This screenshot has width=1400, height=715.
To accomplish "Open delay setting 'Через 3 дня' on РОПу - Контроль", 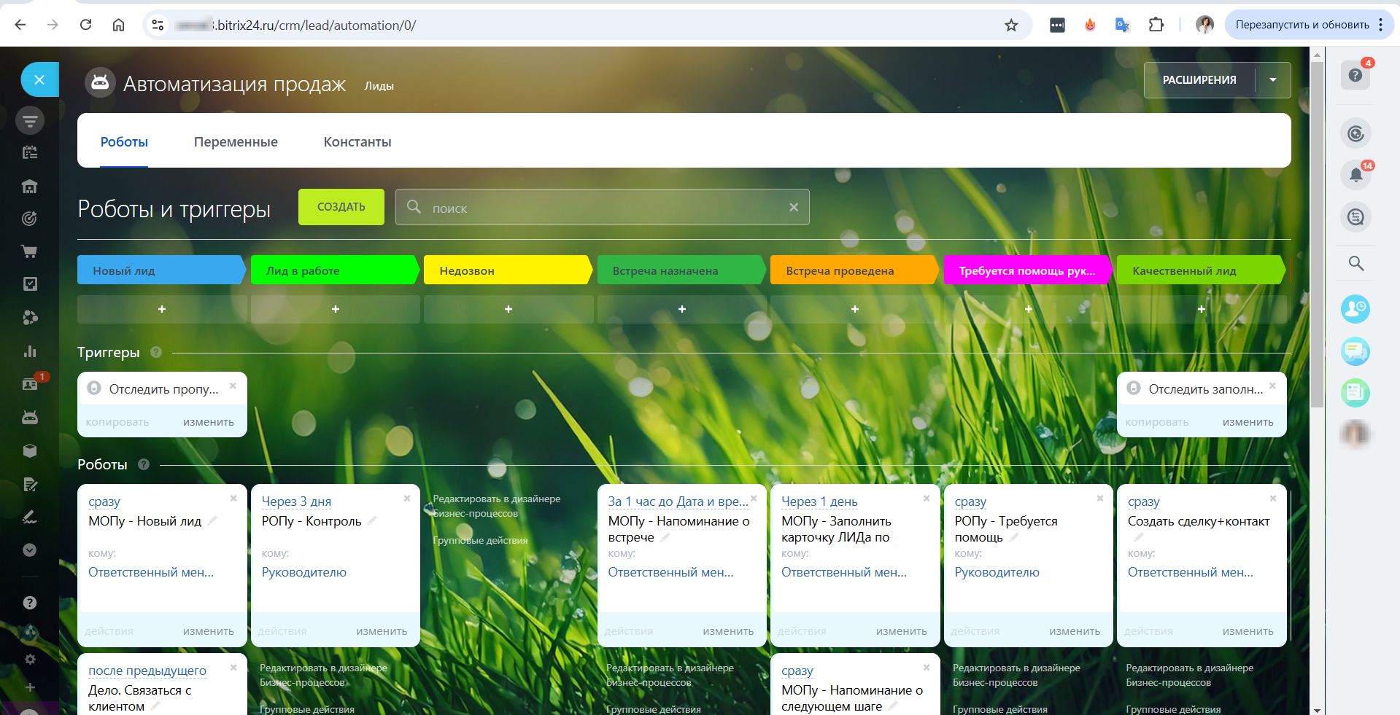I will pyautogui.click(x=296, y=501).
